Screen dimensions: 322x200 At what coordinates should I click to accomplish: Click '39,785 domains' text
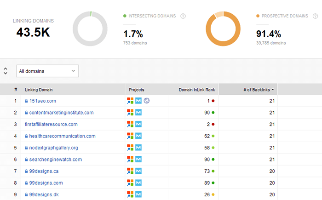tap(271, 43)
